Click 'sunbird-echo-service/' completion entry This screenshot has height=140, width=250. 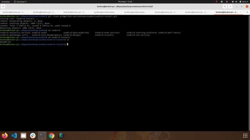pos(107,33)
